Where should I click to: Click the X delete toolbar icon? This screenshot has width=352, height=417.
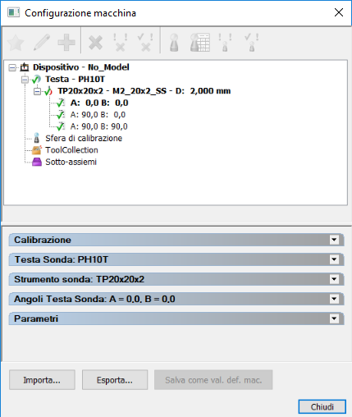coord(95,43)
